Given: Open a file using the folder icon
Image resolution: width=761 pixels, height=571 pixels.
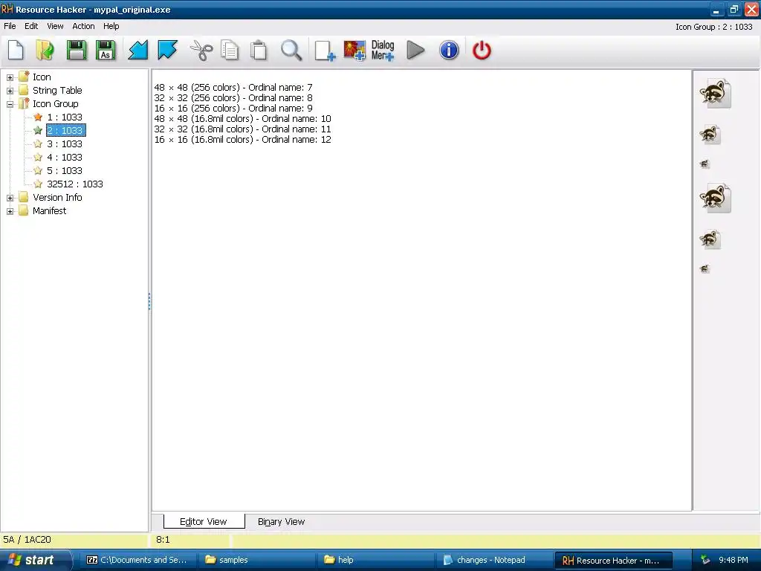Looking at the screenshot, I should pos(45,50).
